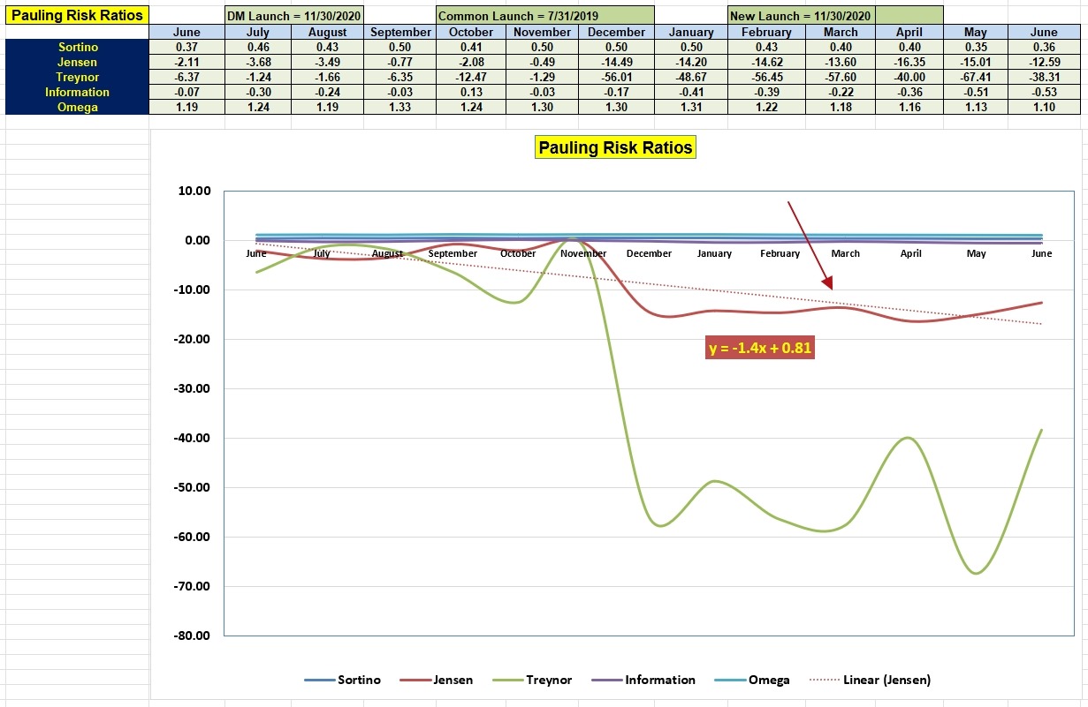Screen dimensions: 1088x707
Task: Click the Jensen legend entry in the chart
Action: click(x=437, y=680)
